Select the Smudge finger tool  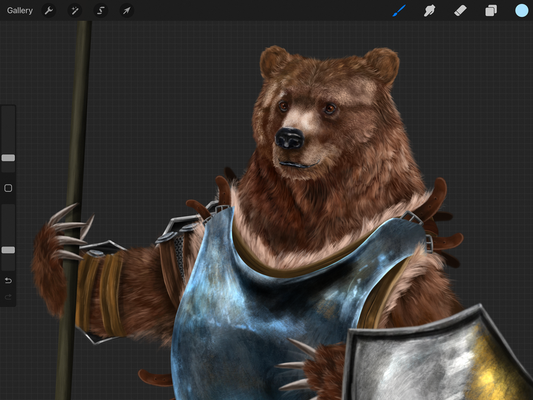pyautogui.click(x=430, y=10)
